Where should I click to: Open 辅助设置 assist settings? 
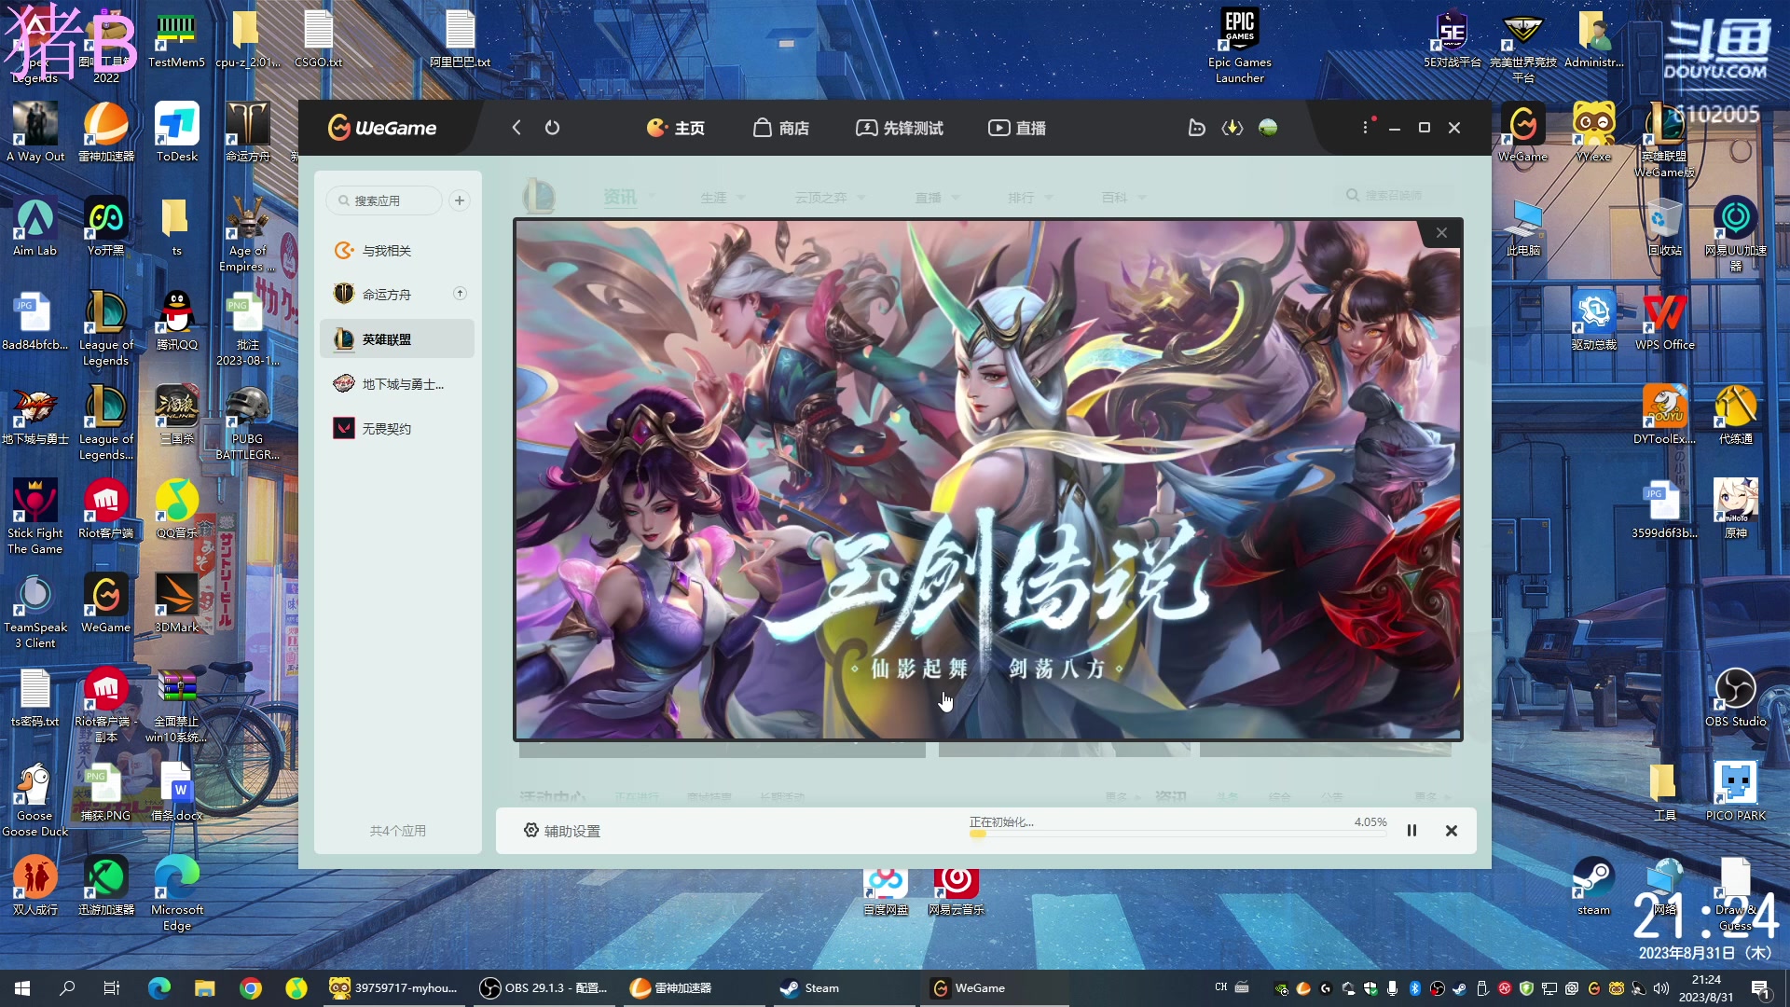pyautogui.click(x=561, y=831)
